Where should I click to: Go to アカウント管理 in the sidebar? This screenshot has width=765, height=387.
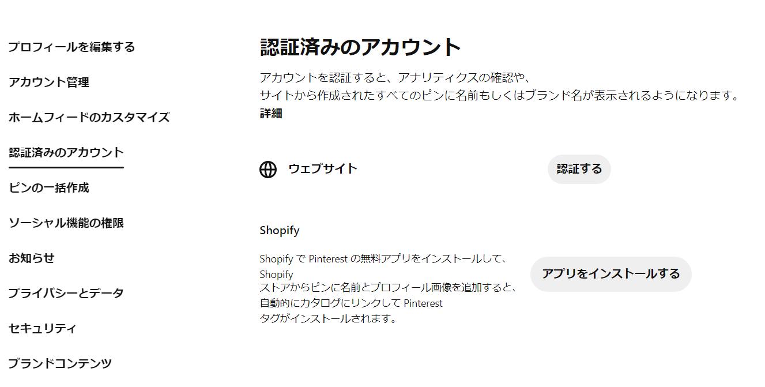tap(49, 82)
